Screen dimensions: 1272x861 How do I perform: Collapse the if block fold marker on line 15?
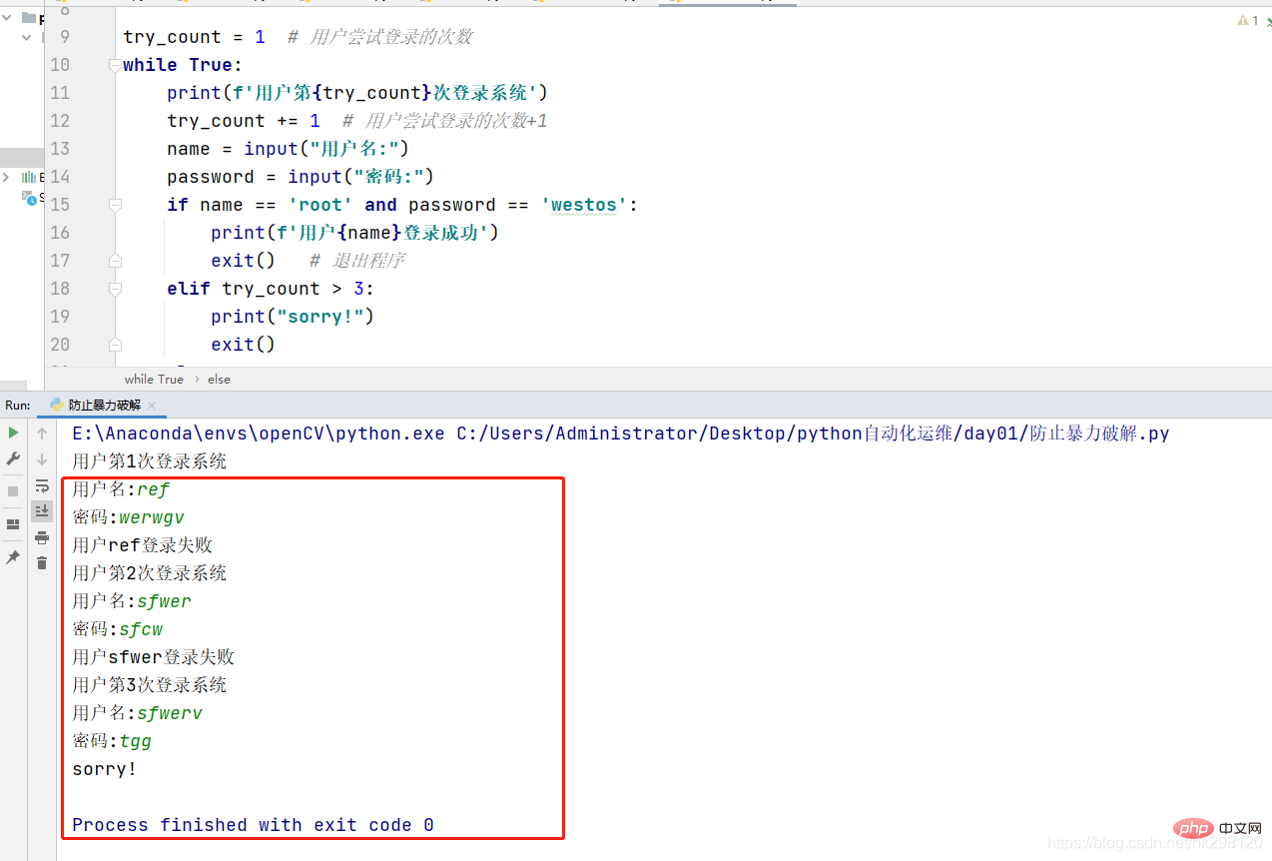(x=115, y=205)
